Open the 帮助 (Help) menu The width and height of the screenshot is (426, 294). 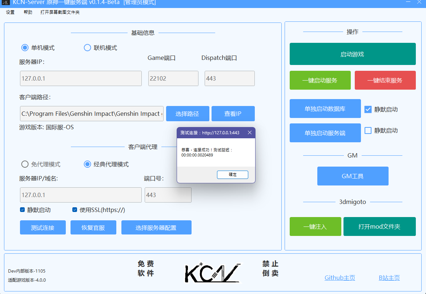pos(28,12)
